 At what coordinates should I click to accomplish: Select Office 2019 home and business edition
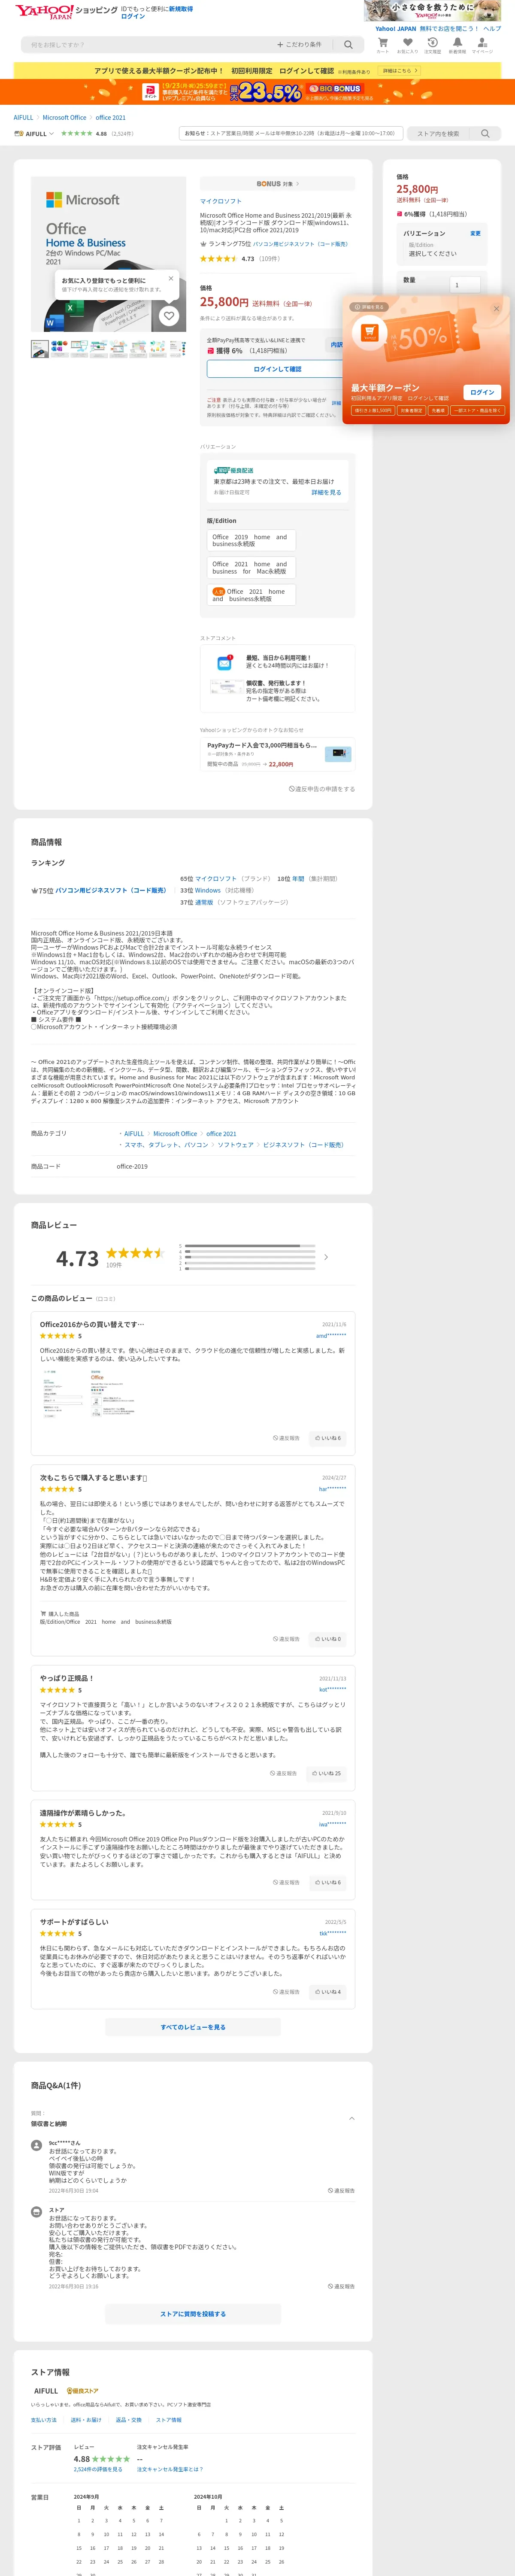[x=251, y=540]
